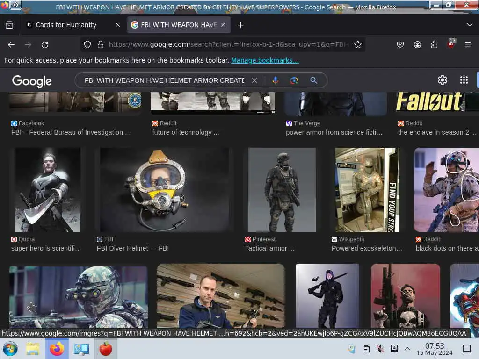Open the Save to Pocket icon
Viewport: 479px width, 359px height.
(400, 44)
